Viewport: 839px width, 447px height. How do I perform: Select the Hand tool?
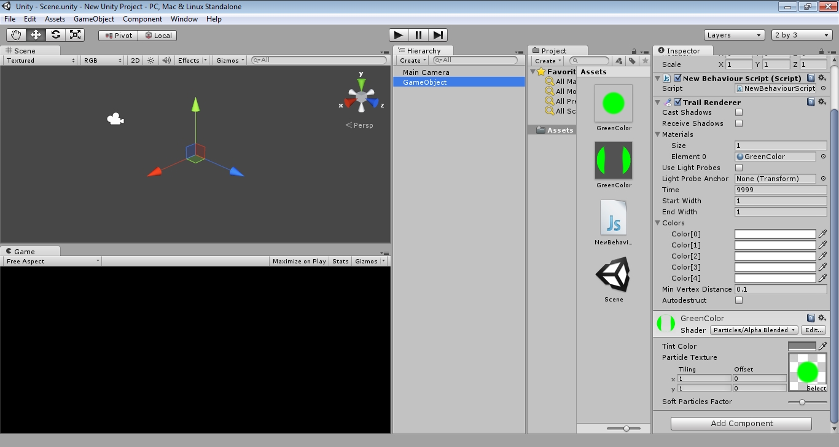pos(16,35)
